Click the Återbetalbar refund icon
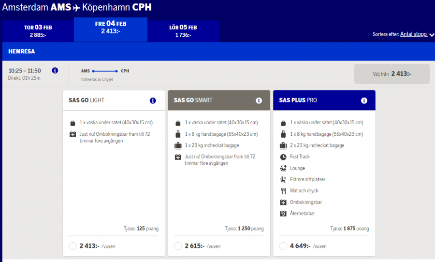 click(283, 213)
